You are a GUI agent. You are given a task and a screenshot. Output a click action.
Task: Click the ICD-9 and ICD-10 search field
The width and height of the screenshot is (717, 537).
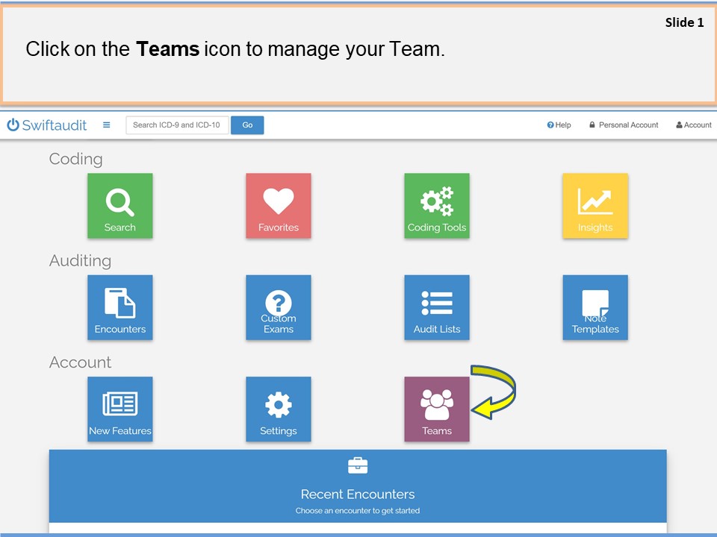coord(177,125)
